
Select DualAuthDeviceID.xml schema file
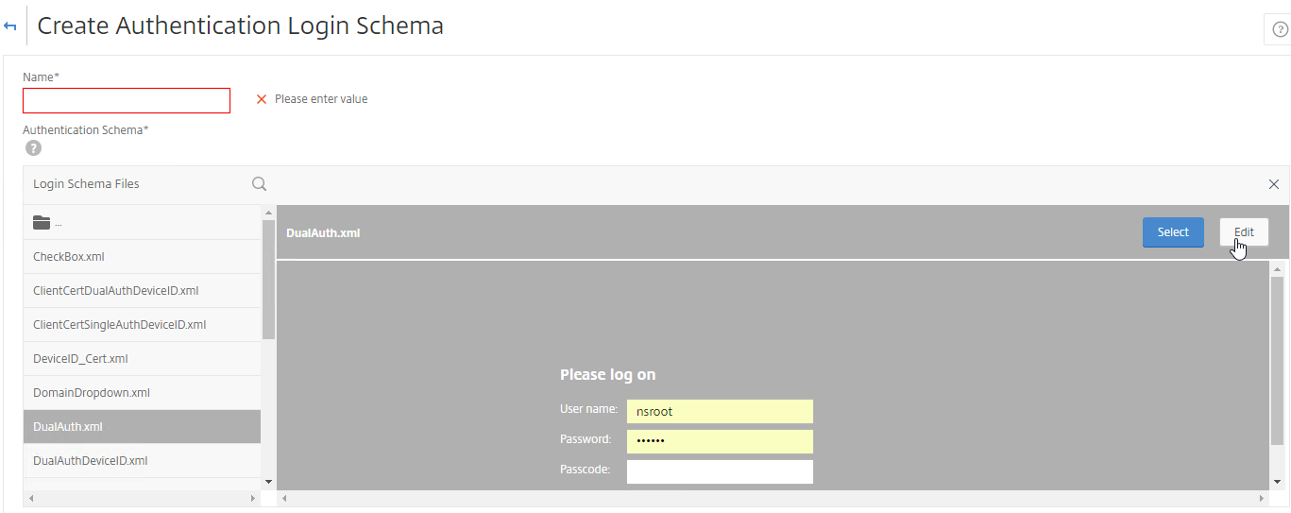142,461
